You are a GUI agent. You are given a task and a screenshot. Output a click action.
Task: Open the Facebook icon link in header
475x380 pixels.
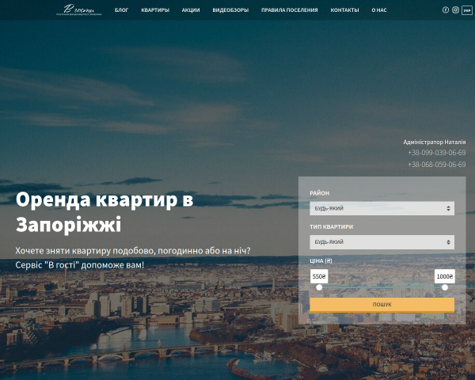[445, 10]
